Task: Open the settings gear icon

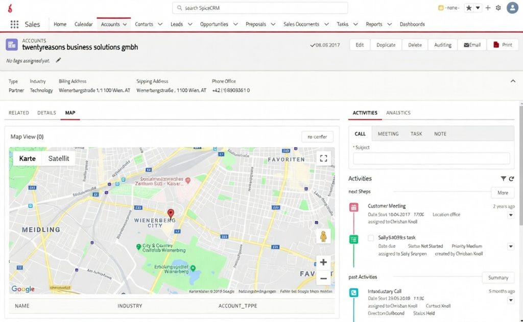Action: point(498,8)
